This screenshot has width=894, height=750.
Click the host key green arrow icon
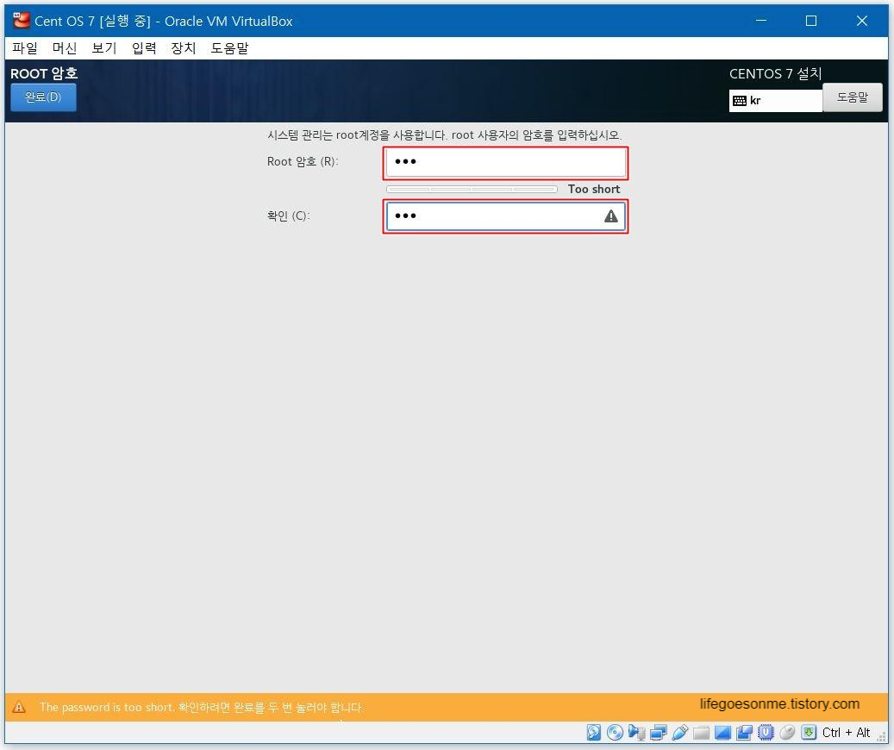pyautogui.click(x=809, y=732)
